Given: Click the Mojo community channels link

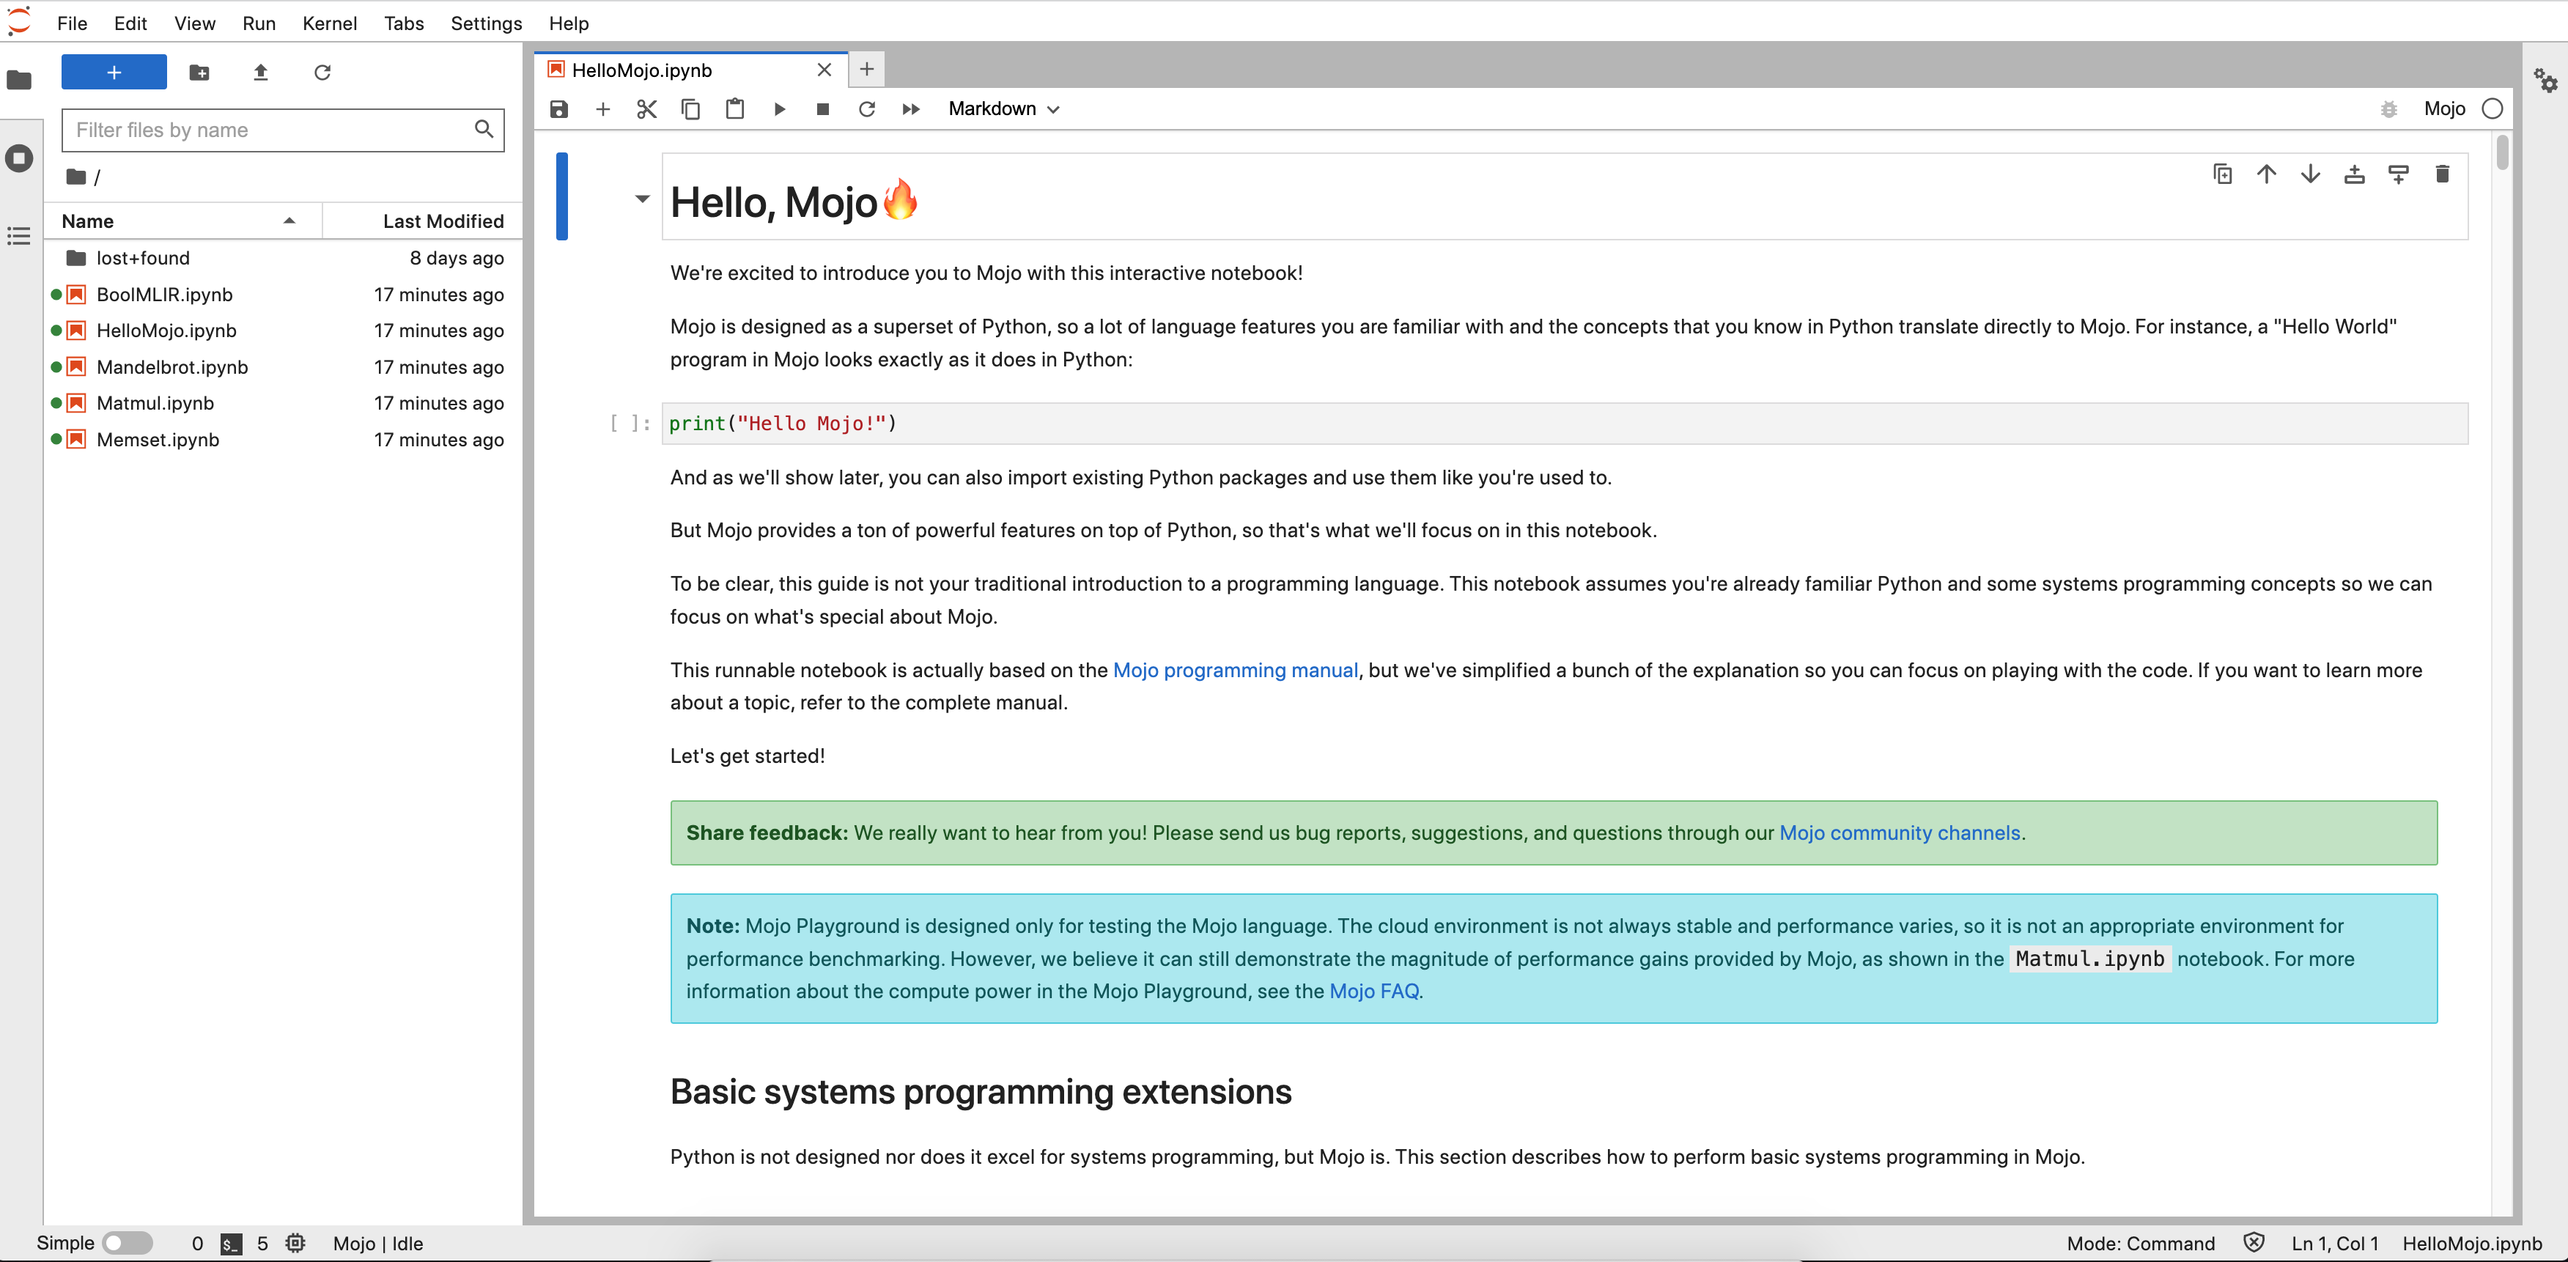Looking at the screenshot, I should pyautogui.click(x=1899, y=833).
